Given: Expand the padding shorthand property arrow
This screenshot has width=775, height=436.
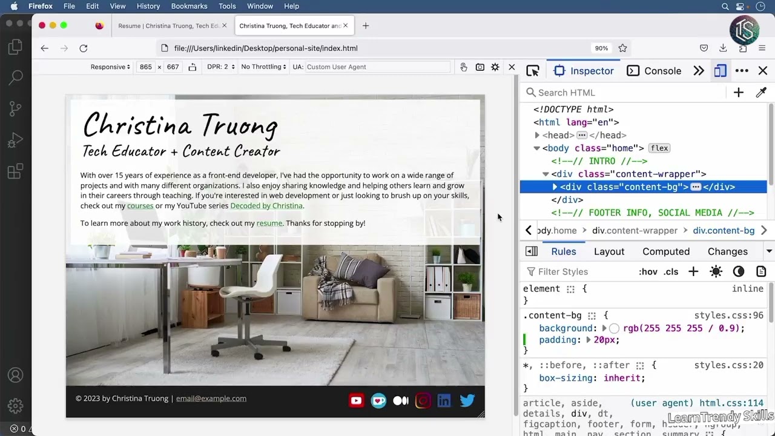Looking at the screenshot, I should pos(589,340).
